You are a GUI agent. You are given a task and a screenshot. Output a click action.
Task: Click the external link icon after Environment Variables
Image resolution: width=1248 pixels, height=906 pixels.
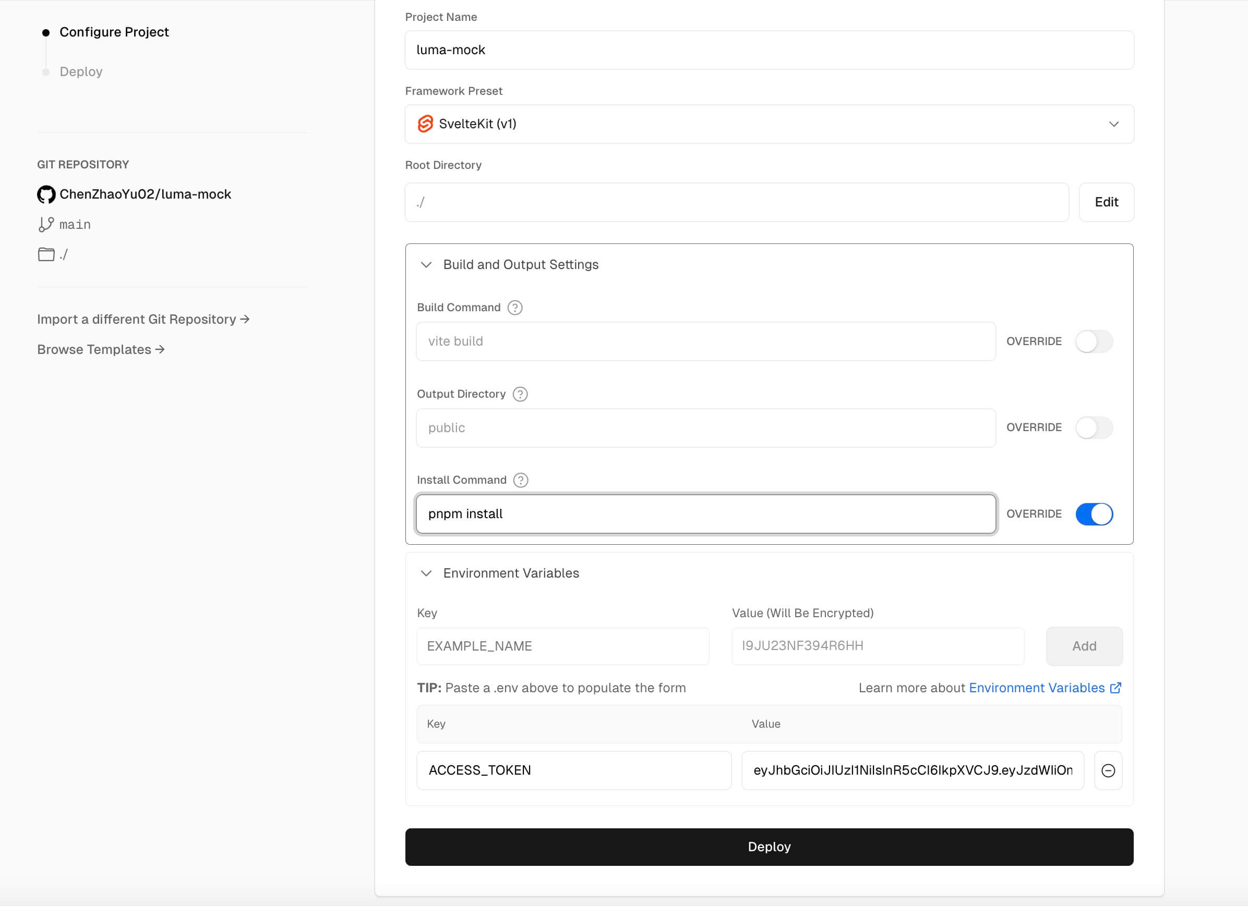click(1115, 688)
